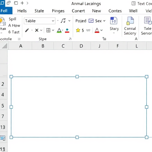Screen dimensions: 152x152
Task: Click the bottom-right shape resize handle
Action: click(x=147, y=137)
